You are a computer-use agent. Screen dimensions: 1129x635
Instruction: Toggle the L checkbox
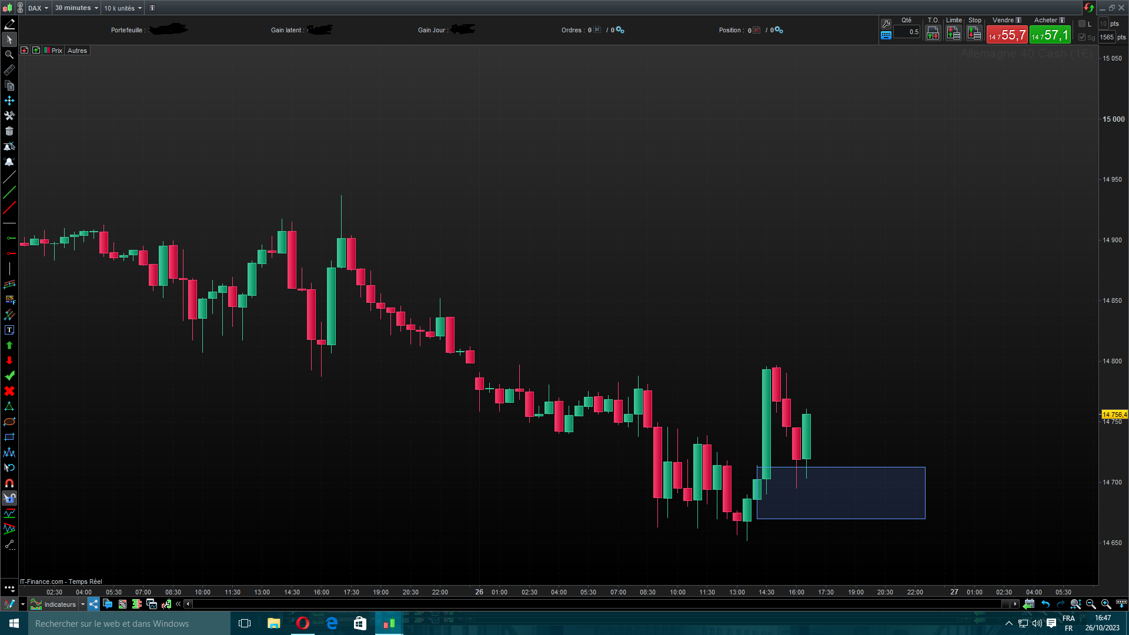(x=1082, y=24)
